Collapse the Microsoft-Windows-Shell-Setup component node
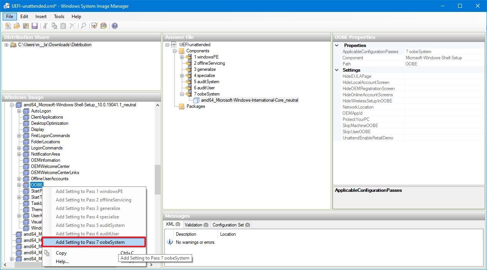 click(x=12, y=105)
